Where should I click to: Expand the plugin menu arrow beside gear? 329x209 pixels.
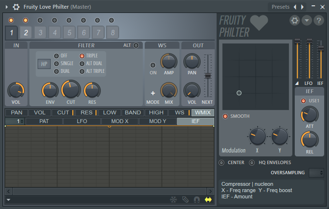[6, 7]
